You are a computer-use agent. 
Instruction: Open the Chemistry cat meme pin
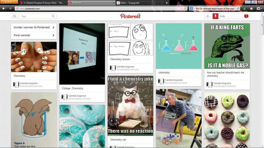click(130, 106)
